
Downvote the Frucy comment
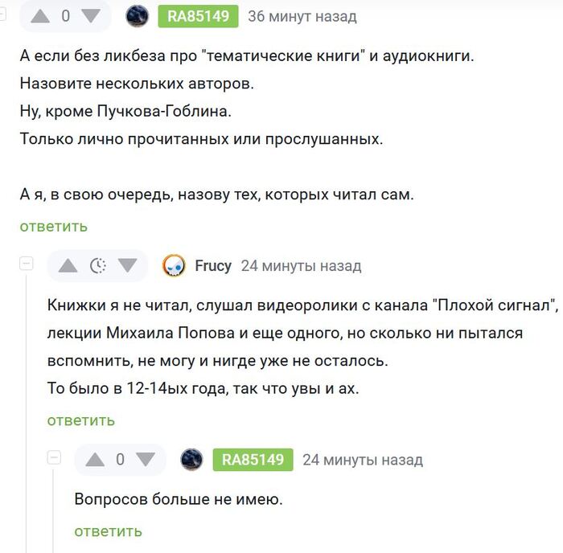[x=128, y=266]
